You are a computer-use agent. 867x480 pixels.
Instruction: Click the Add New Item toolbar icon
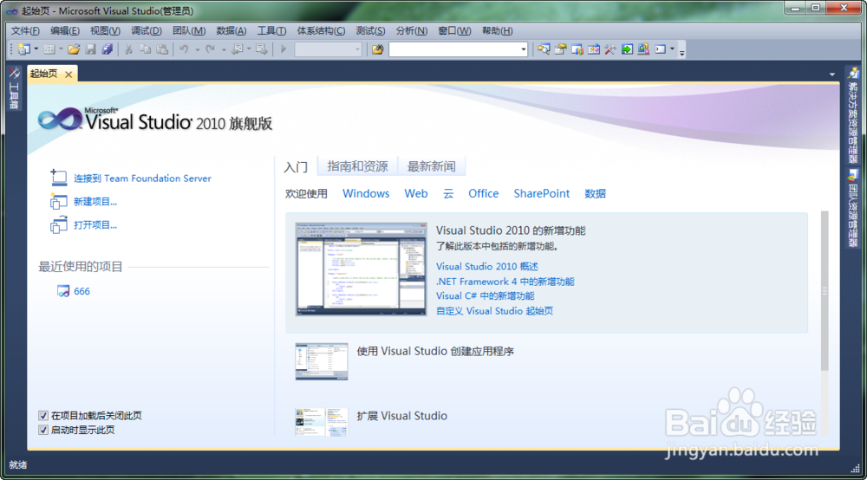point(49,49)
